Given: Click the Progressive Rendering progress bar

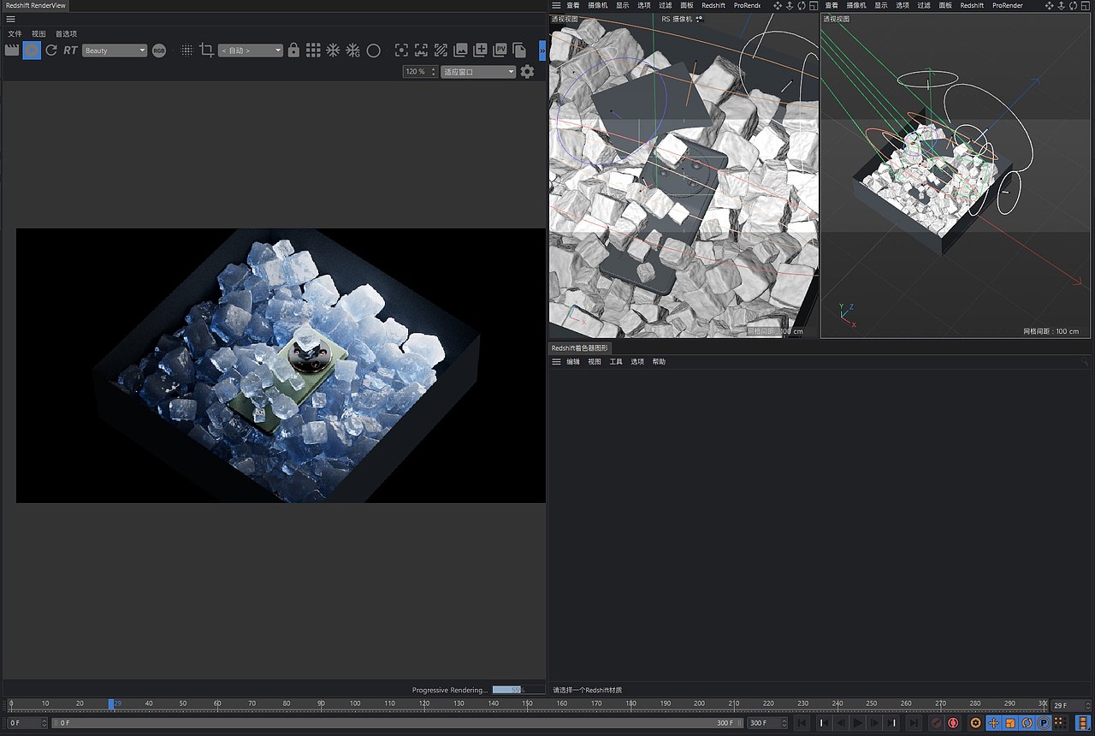Looking at the screenshot, I should click(x=518, y=690).
